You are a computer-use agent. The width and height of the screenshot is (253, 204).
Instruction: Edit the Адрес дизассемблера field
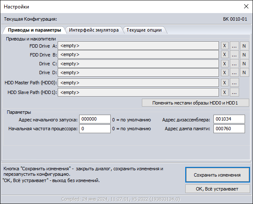pyautogui.click(x=229, y=119)
